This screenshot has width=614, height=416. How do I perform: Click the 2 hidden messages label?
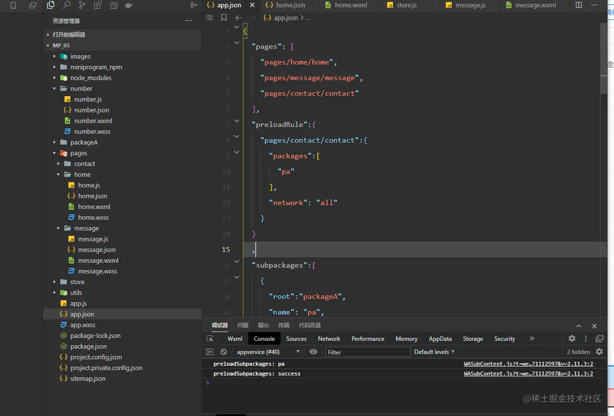(x=578, y=352)
